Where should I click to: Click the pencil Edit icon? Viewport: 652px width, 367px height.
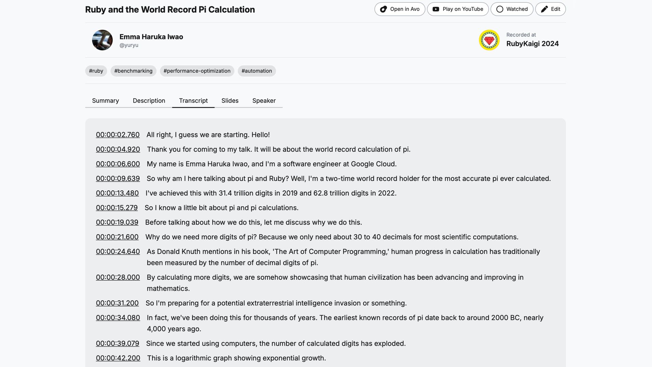pos(544,9)
